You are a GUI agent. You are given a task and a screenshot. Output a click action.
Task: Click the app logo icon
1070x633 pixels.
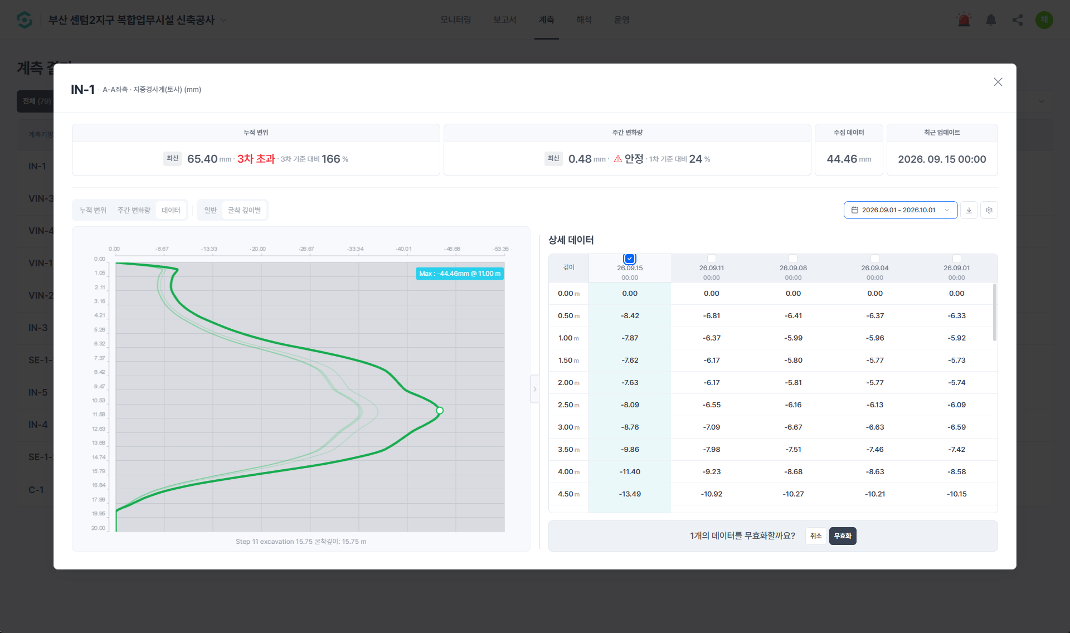pyautogui.click(x=25, y=20)
